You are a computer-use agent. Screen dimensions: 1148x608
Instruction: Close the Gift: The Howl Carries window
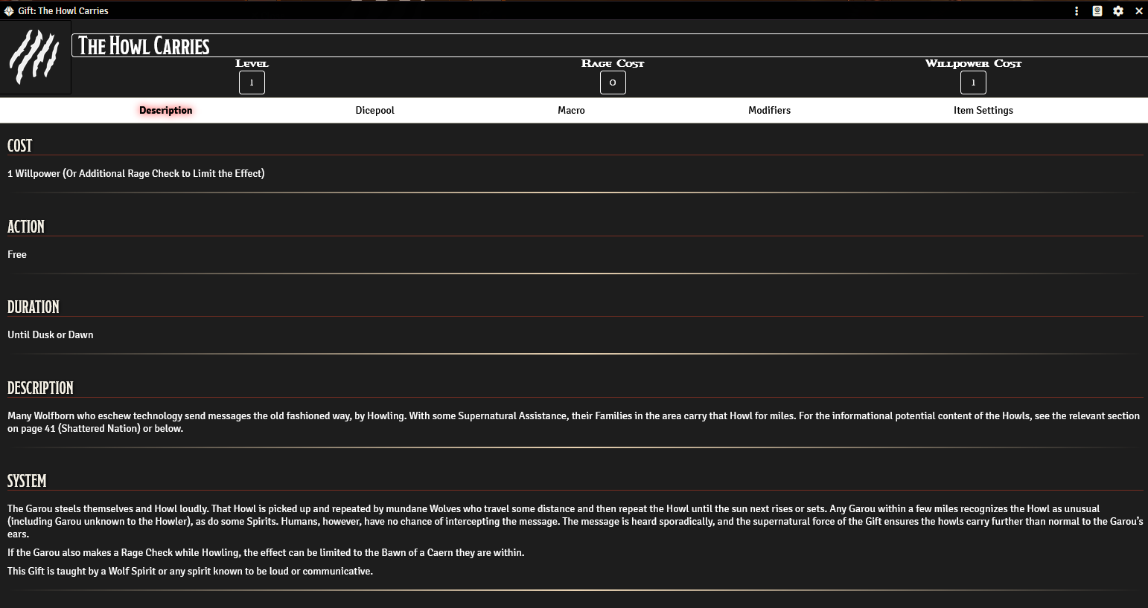[1138, 11]
